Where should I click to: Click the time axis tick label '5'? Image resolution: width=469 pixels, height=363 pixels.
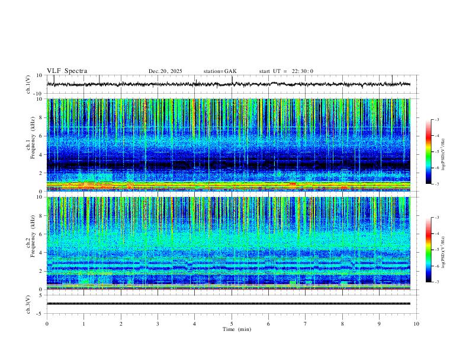pos(232,324)
